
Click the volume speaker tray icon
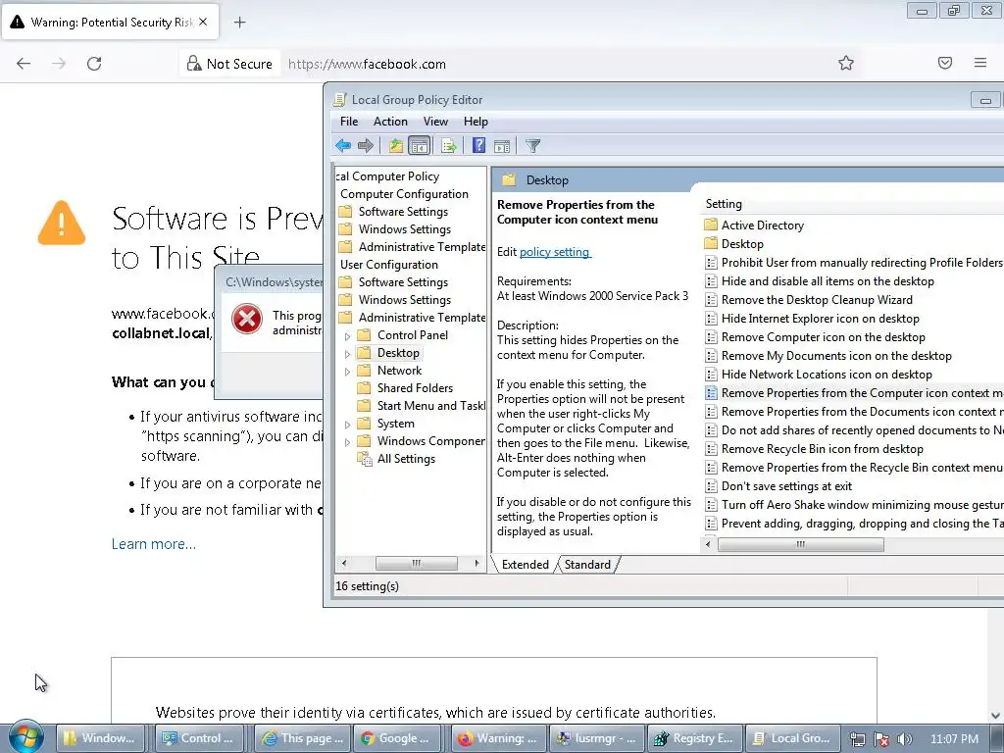pyautogui.click(x=904, y=739)
